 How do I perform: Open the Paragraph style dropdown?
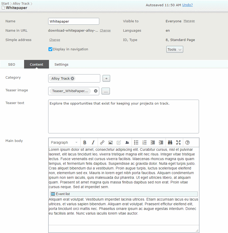click(64, 142)
